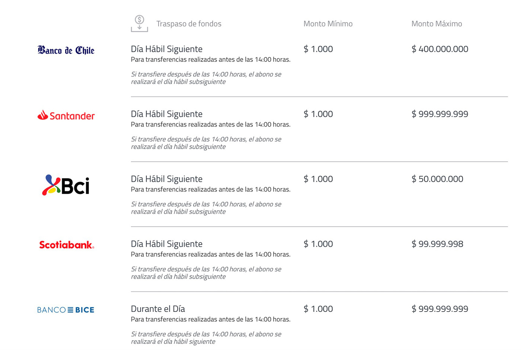Viewport: 521px width, 354px height.
Task: Open the Bci bank logo
Action: [66, 185]
